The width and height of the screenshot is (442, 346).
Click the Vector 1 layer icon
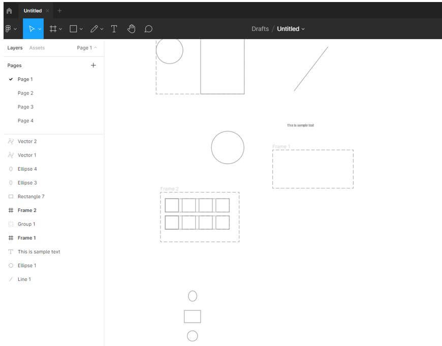pyautogui.click(x=11, y=155)
